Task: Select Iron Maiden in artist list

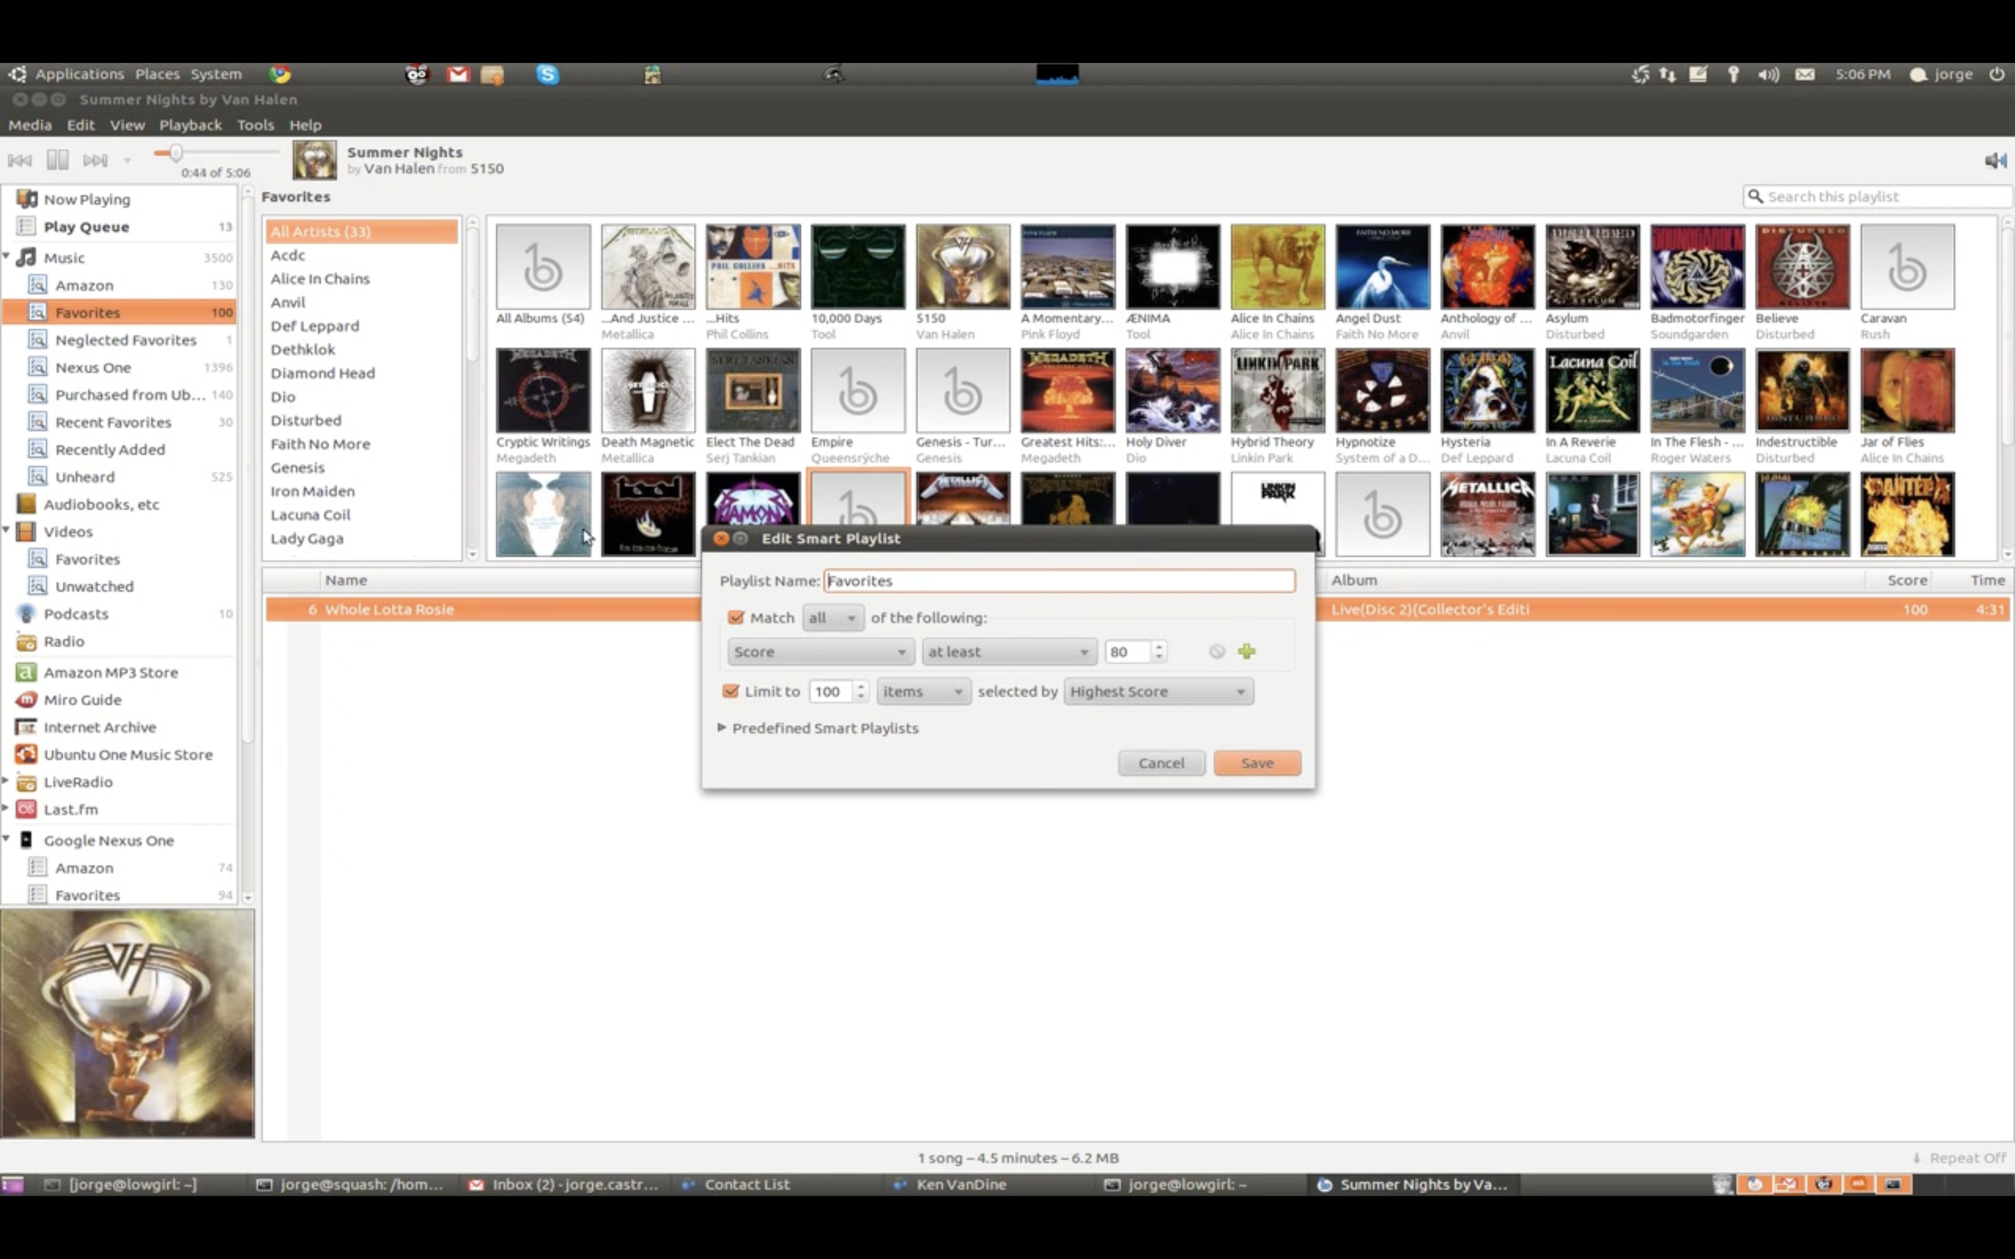Action: [x=361, y=491]
